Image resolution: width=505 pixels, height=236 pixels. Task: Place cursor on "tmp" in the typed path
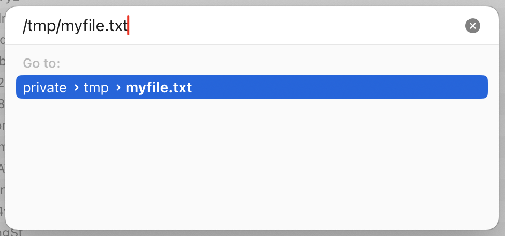click(41, 26)
